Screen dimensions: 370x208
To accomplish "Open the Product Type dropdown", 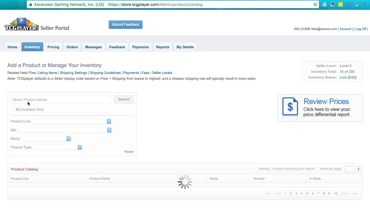I will point(58,147).
